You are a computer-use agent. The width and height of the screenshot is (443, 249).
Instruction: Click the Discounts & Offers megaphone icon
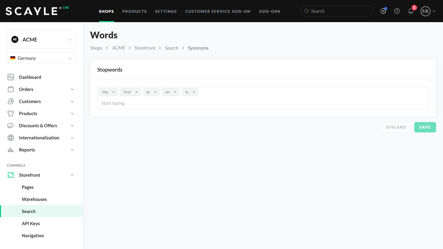(x=11, y=126)
